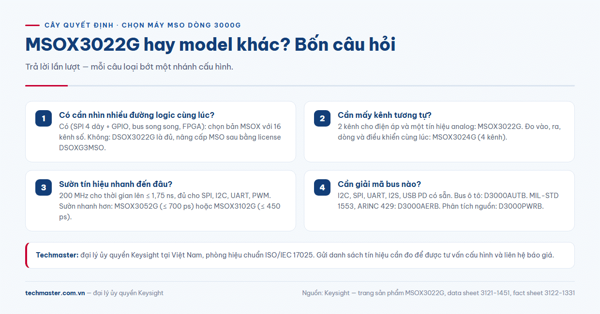600x314 pixels.
Task: Select heading 'Cần giải mã bus nào?'
Action: 379,184
